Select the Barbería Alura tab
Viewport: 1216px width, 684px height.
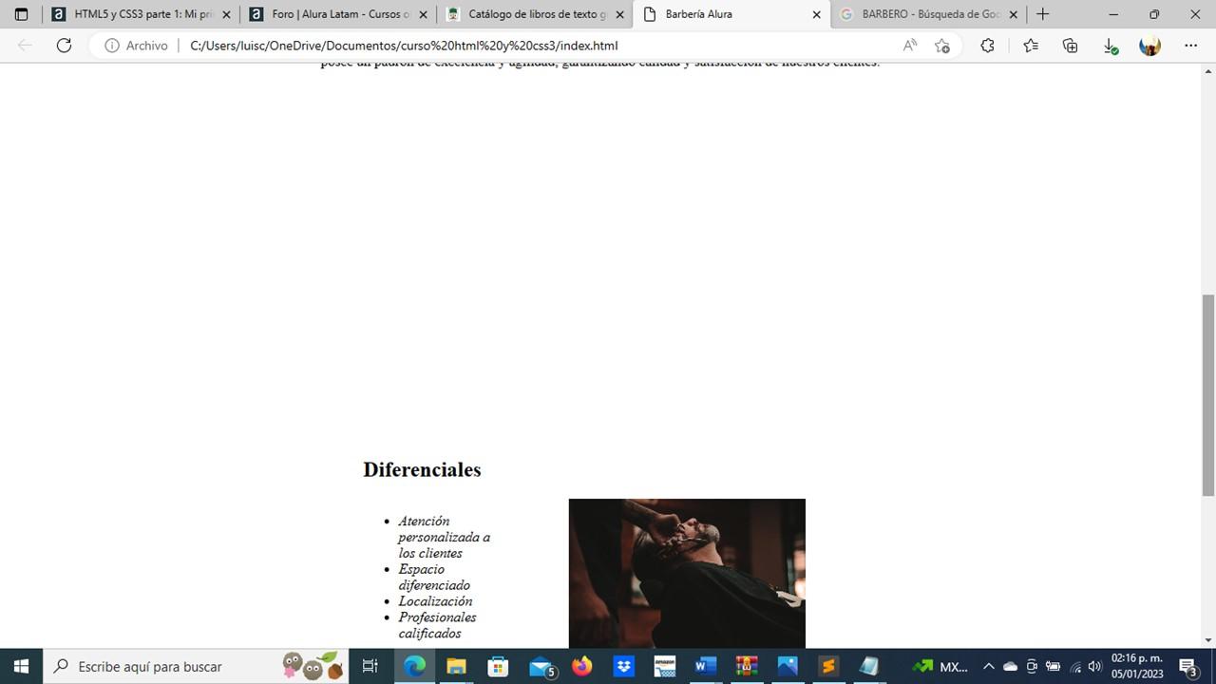(x=731, y=14)
